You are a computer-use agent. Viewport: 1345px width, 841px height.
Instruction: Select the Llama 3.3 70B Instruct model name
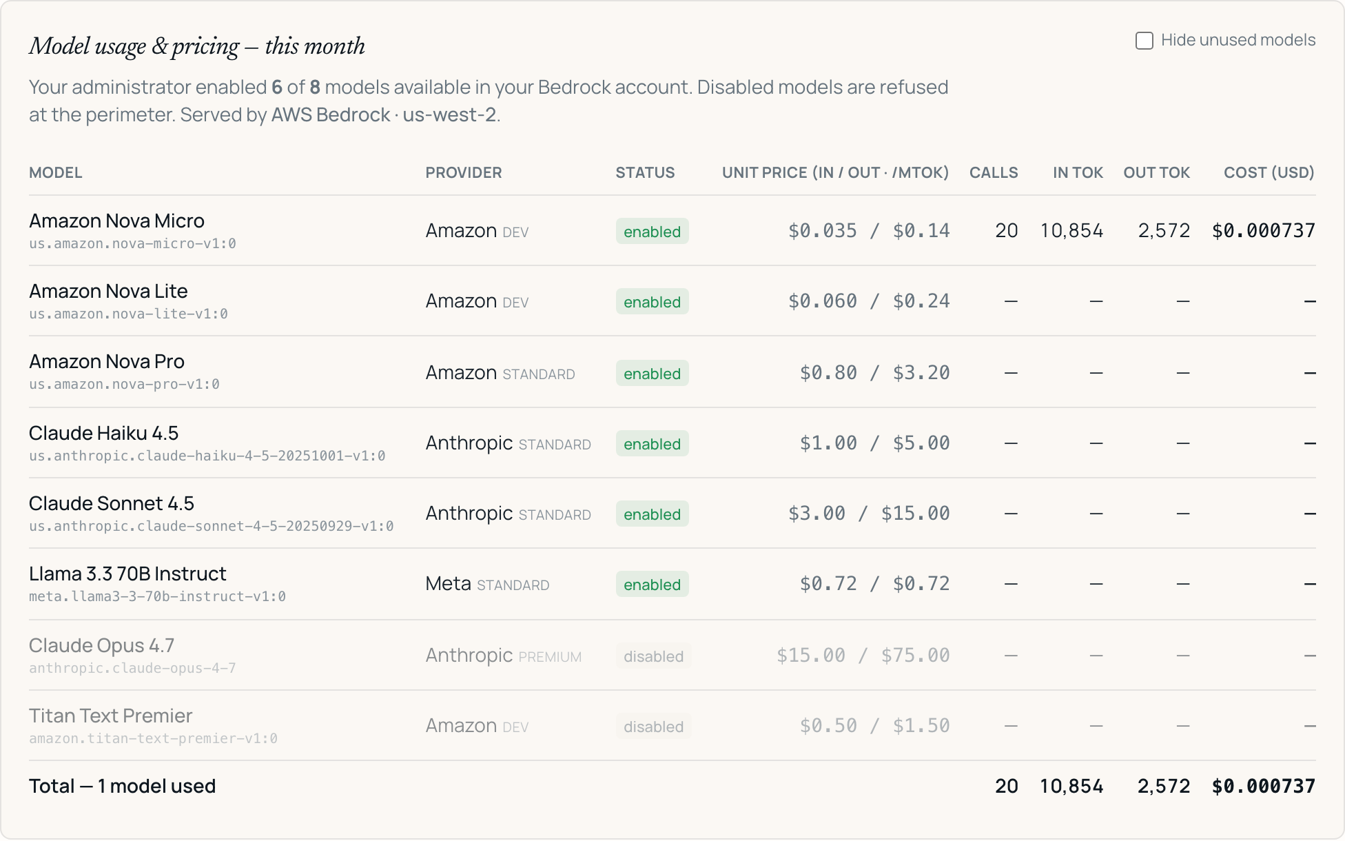tap(127, 574)
